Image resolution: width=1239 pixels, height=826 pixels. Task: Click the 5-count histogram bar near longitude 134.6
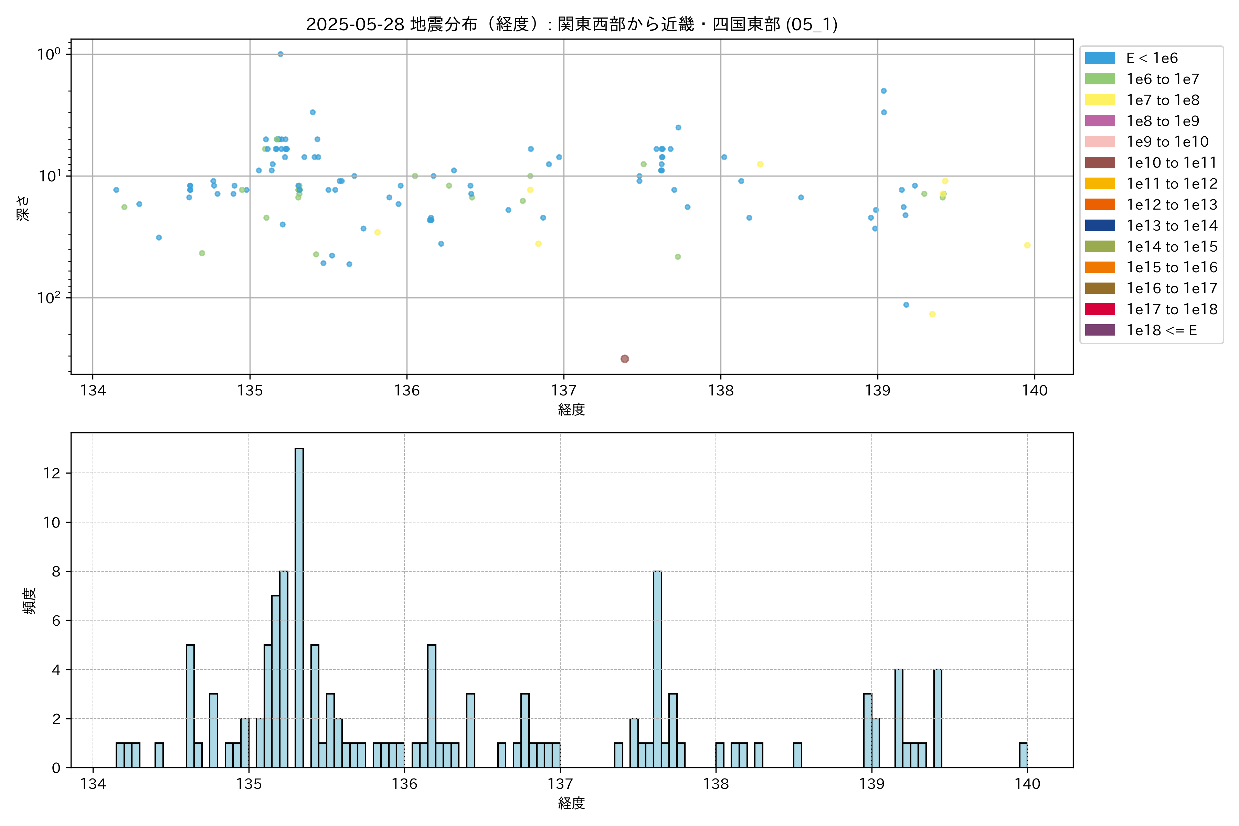(190, 706)
